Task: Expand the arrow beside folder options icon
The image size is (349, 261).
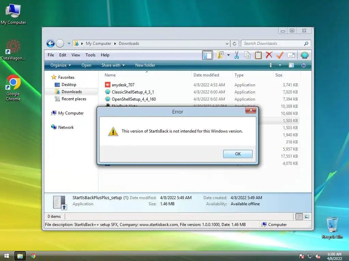Action: pyautogui.click(x=228, y=55)
